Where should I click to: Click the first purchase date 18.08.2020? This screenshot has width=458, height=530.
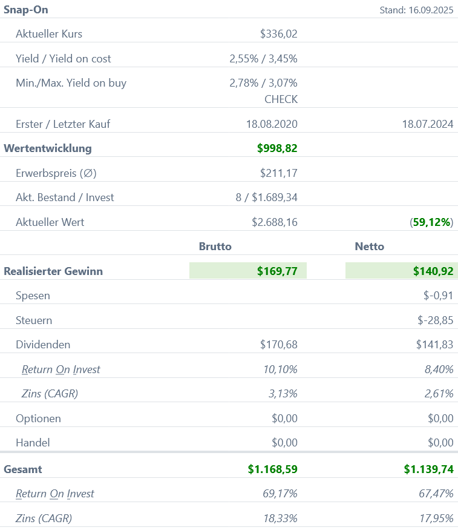coord(272,124)
